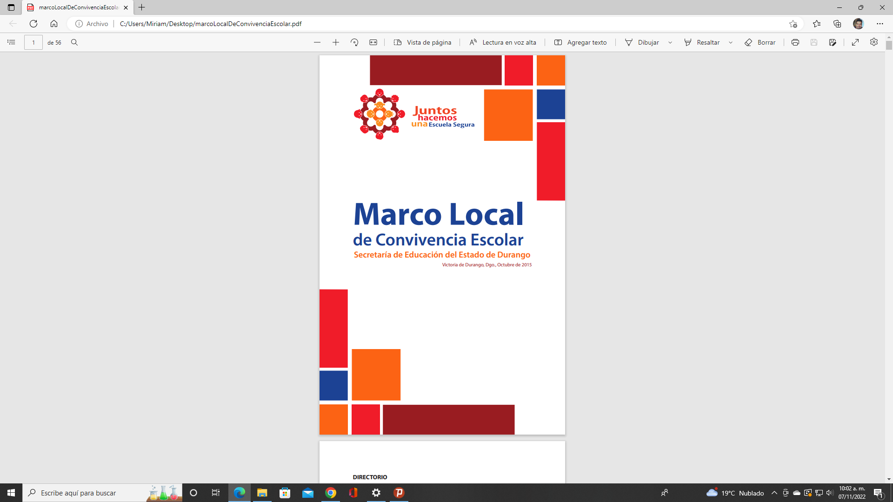Zoom out with the minus icon

coord(317,42)
